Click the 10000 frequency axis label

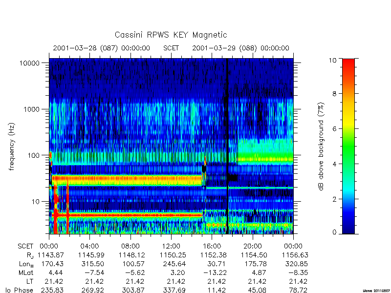click(29, 63)
